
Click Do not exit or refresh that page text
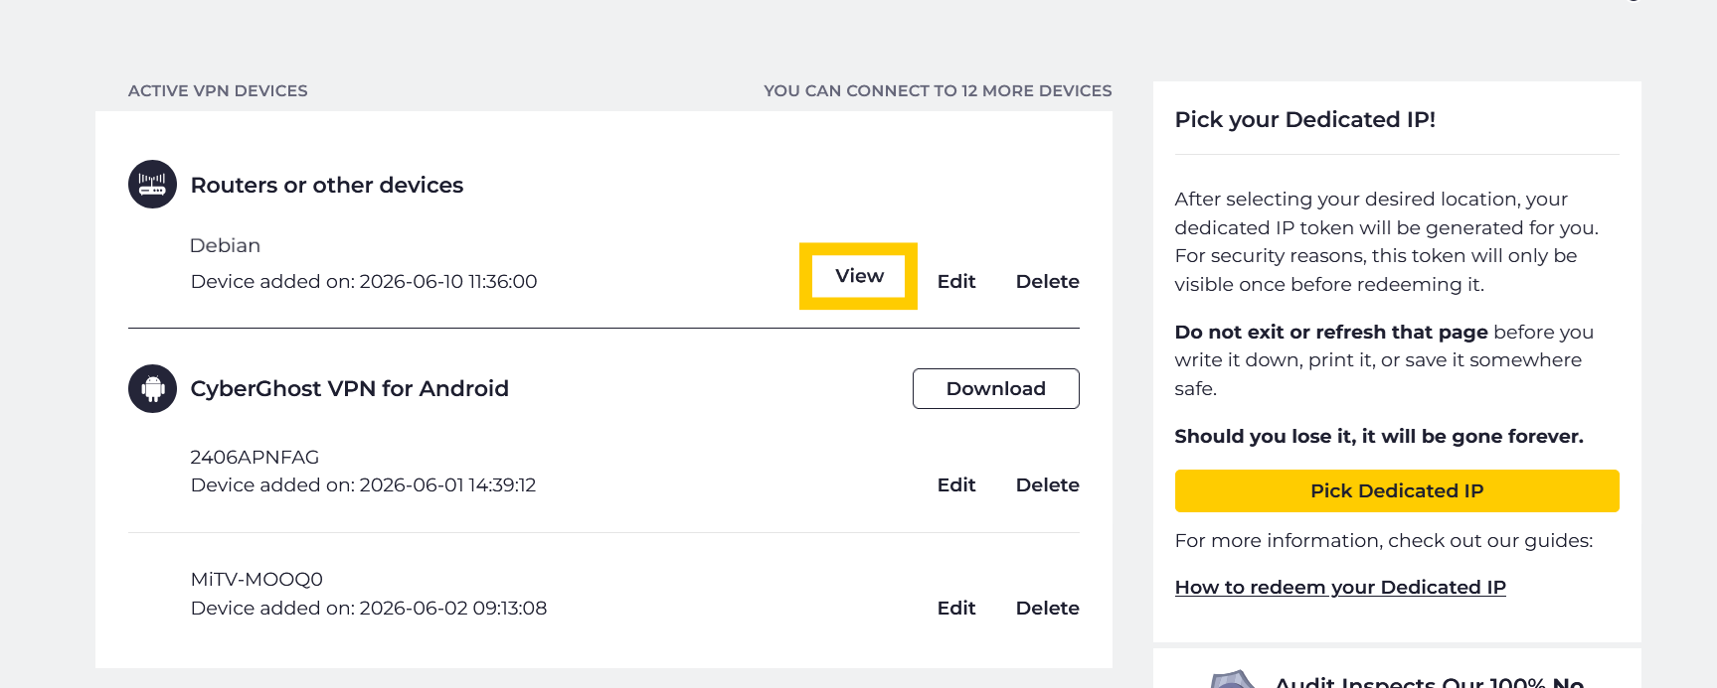[1331, 332]
